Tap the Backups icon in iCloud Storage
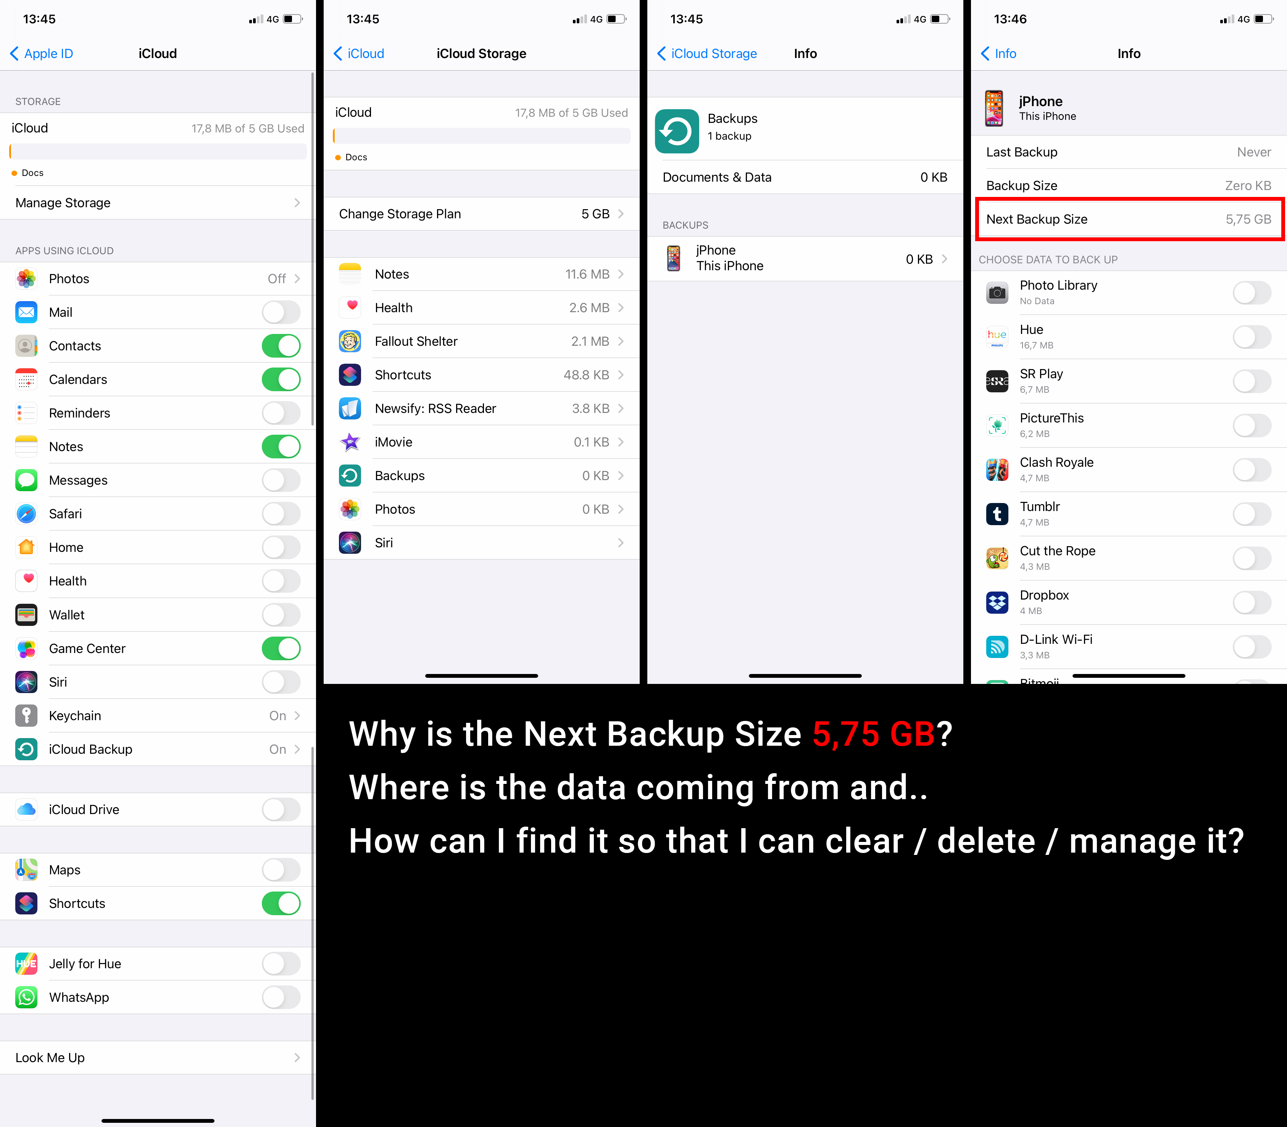Viewport: 1287px width, 1127px height. pos(350,475)
